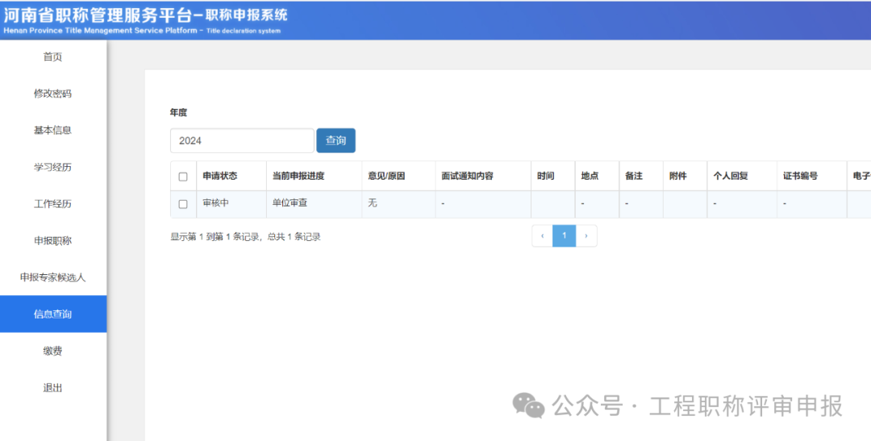
Task: Open the 首页 sidebar item
Action: coord(52,56)
